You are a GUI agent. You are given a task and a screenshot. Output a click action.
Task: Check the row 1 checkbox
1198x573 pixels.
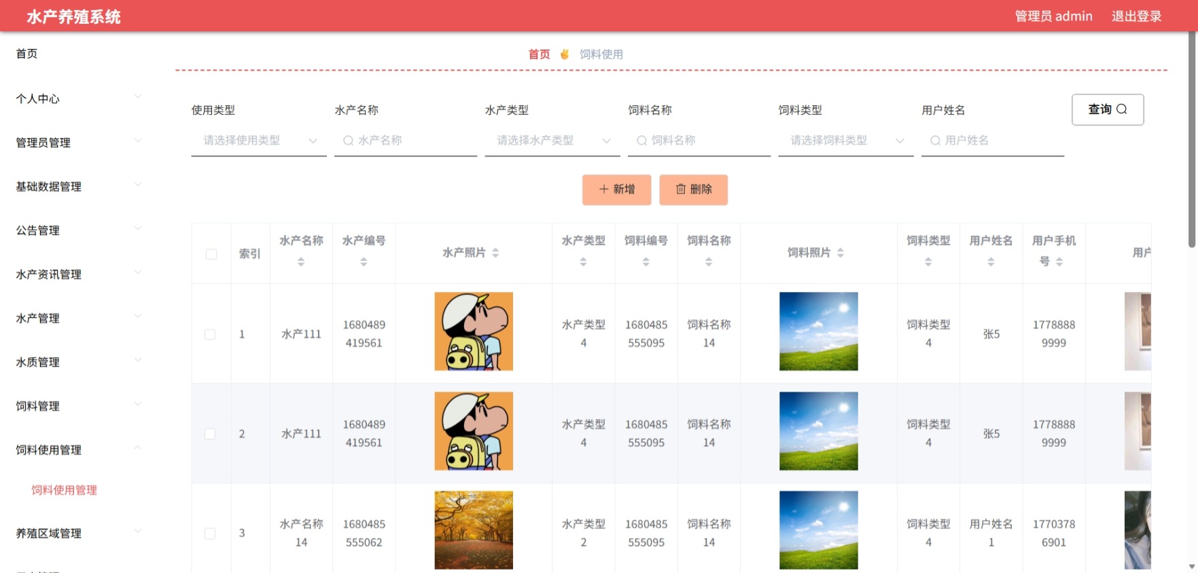point(210,335)
